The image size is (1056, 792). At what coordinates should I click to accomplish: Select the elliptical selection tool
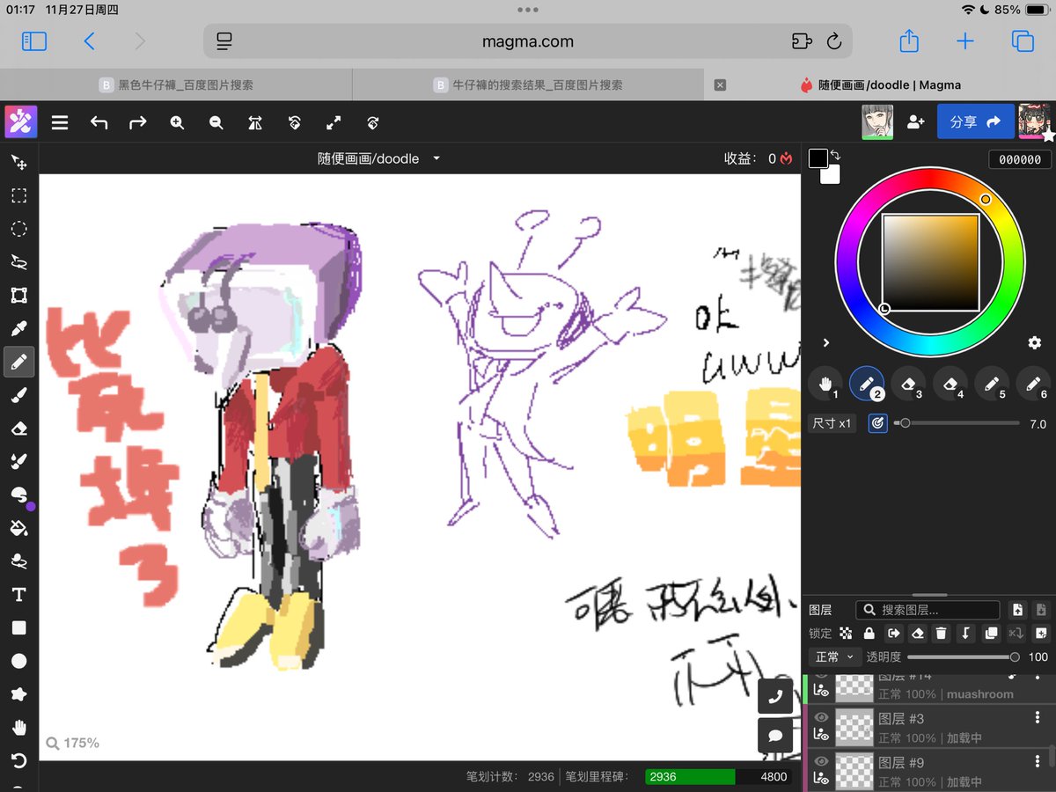[18, 229]
